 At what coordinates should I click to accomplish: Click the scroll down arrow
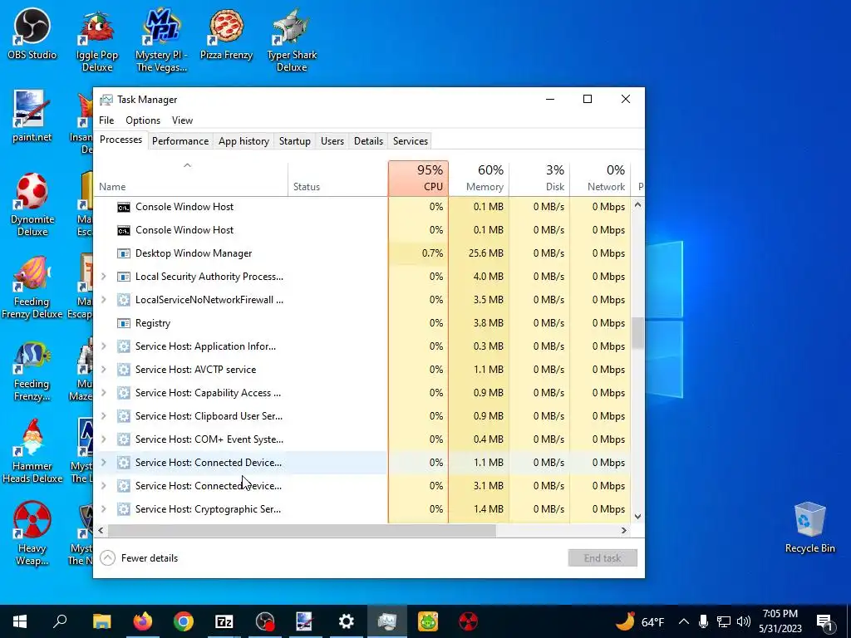point(637,517)
